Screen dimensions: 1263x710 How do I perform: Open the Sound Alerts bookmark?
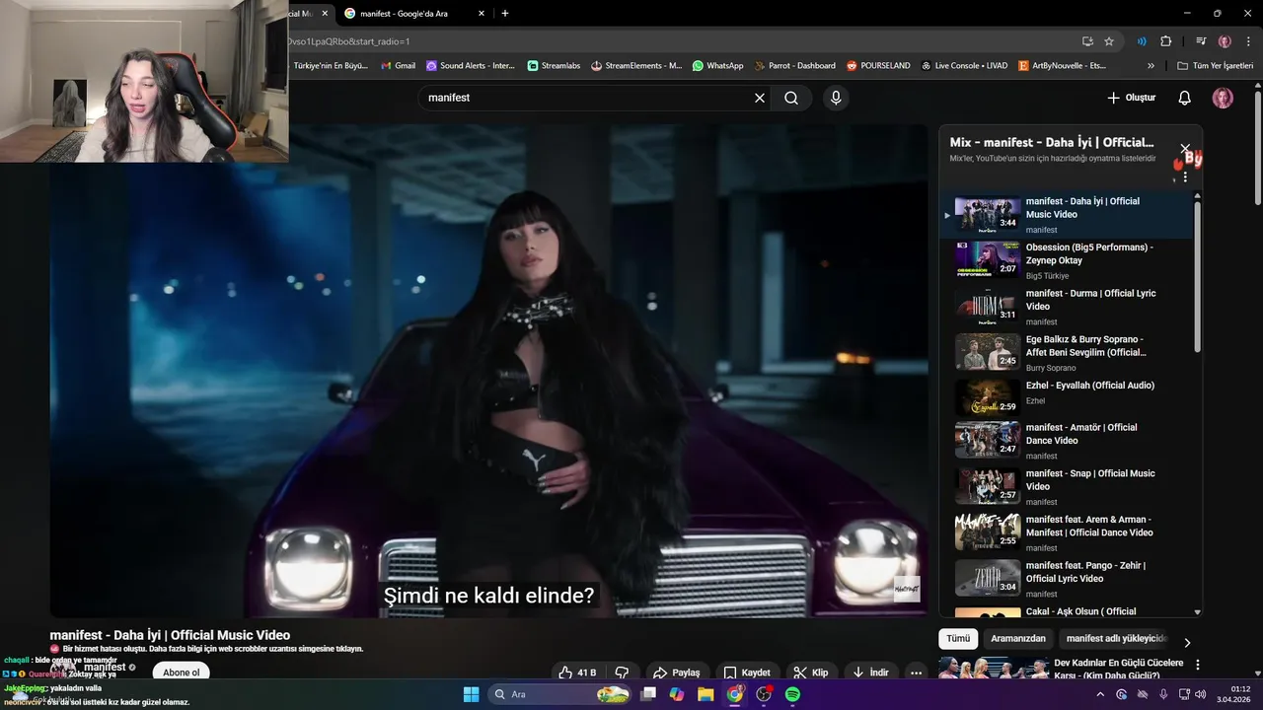click(471, 65)
